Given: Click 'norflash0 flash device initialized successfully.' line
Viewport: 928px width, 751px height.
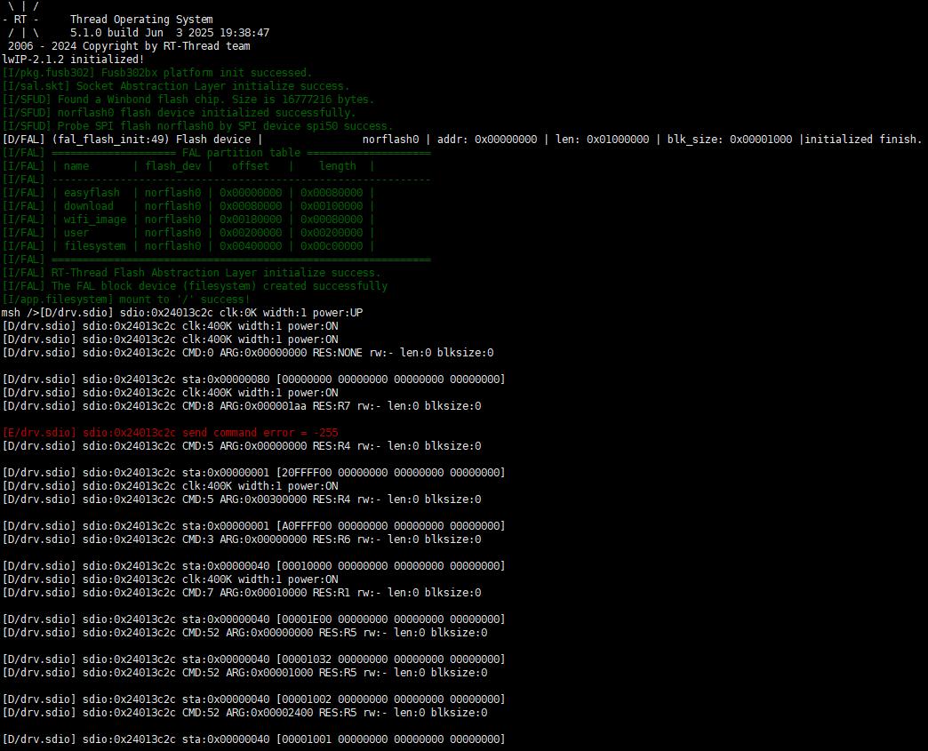Looking at the screenshot, I should 179,113.
